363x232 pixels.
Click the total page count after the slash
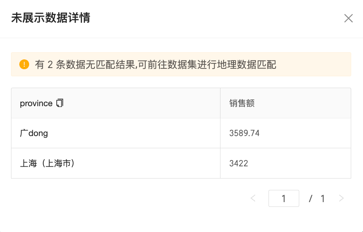322,199
